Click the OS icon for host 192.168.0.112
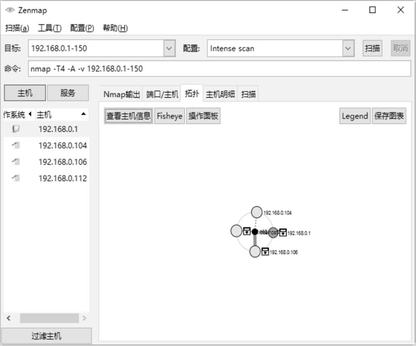 point(15,178)
